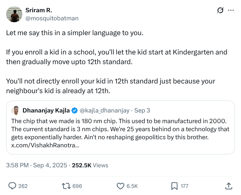This screenshot has width=241, height=195.
Task: Open the three-dot more options menu
Action: [231, 10]
